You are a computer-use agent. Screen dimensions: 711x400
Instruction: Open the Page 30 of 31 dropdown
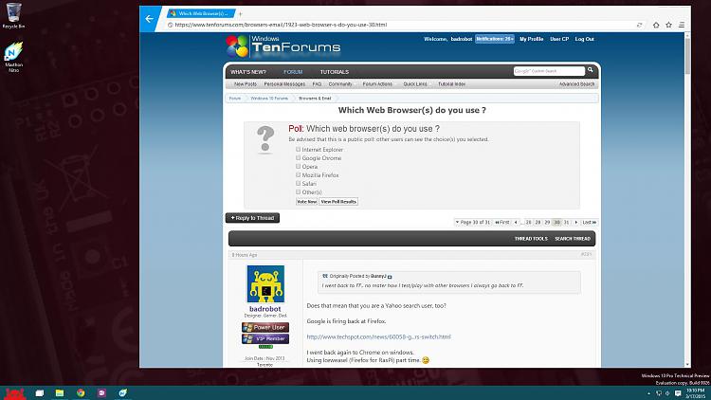[472, 222]
